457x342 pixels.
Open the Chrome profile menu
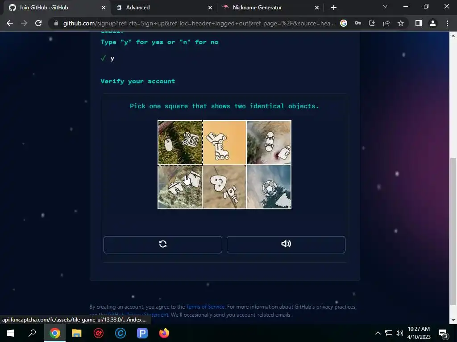click(x=433, y=23)
